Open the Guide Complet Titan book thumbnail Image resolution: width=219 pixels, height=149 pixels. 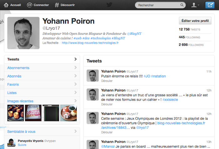click(x=33, y=113)
